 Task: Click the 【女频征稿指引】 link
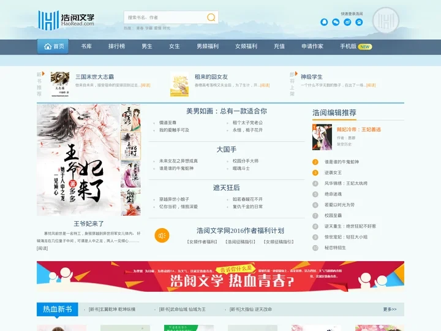click(279, 242)
